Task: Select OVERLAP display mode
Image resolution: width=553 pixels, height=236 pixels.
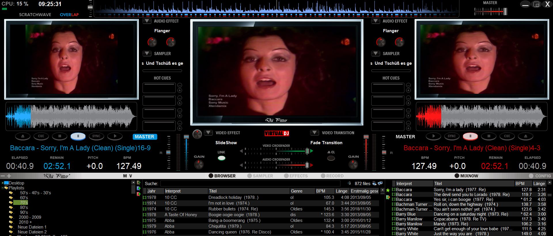Action: click(69, 15)
